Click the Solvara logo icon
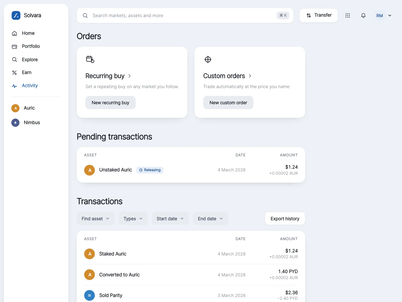The width and height of the screenshot is (402, 302). 16,15
